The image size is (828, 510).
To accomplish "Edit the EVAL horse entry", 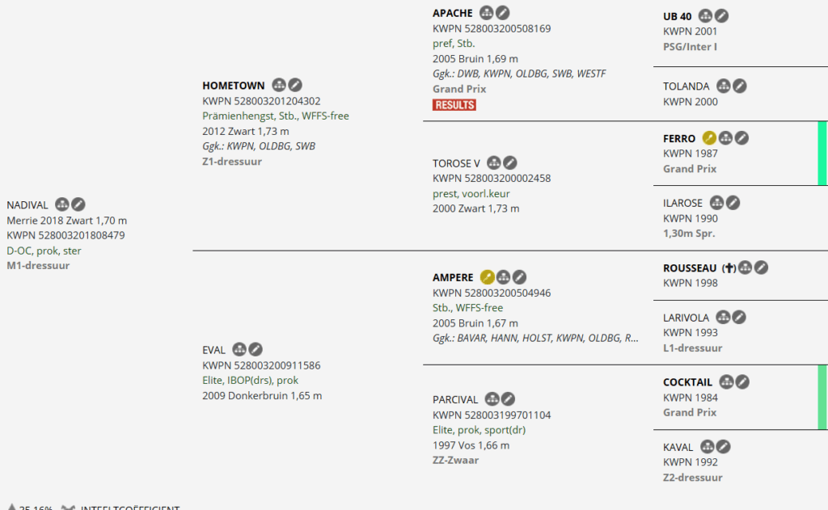I will tap(256, 349).
